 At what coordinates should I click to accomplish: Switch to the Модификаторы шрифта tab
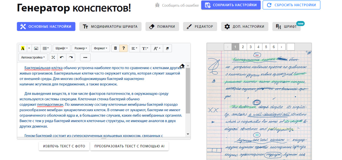coord(110,27)
